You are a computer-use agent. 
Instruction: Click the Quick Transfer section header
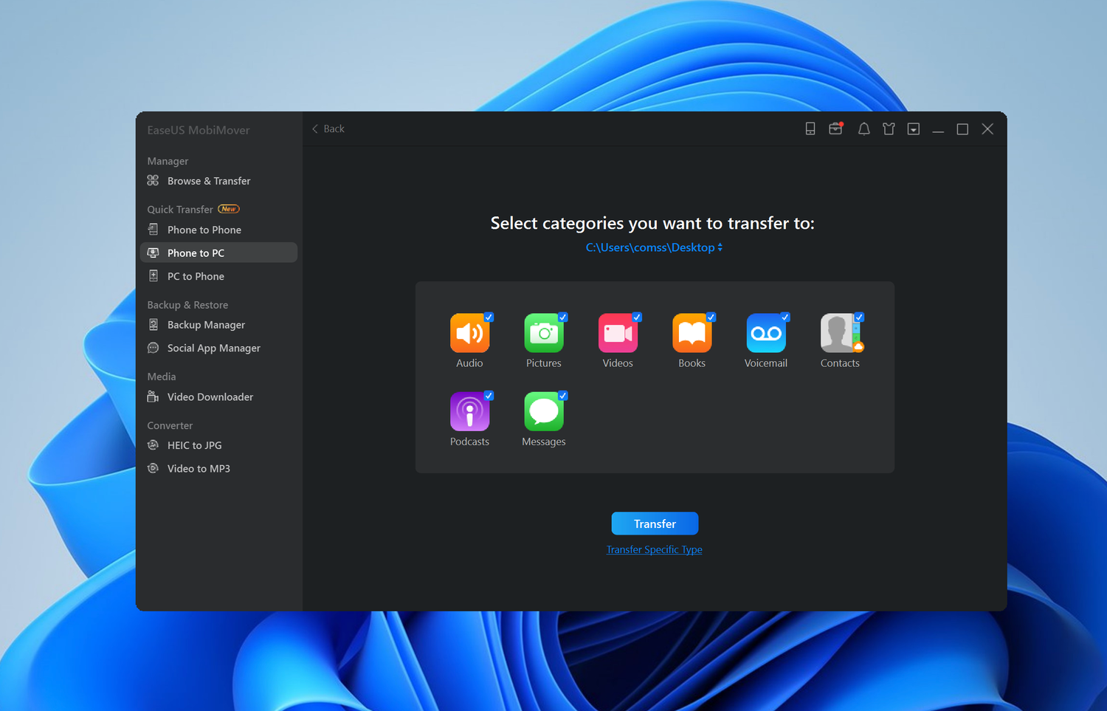coord(180,209)
